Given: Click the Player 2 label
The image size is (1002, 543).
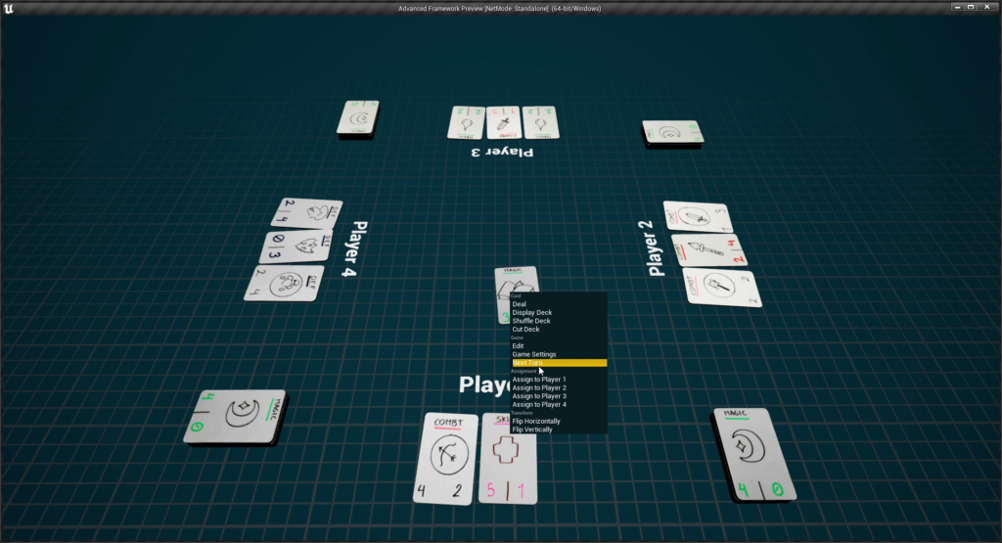Looking at the screenshot, I should click(x=651, y=248).
